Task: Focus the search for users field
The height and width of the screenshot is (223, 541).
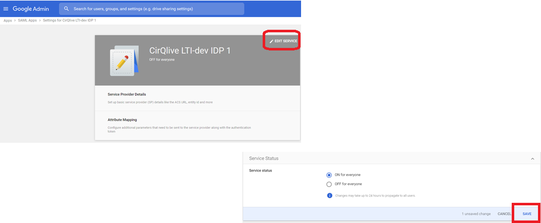Action: [152, 9]
